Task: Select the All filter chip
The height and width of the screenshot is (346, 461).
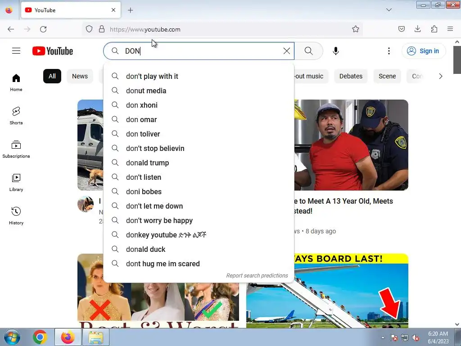Action: 52,76
